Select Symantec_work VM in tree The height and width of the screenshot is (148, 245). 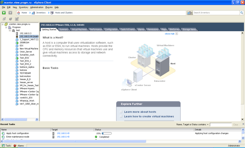pyautogui.click(x=27, y=55)
